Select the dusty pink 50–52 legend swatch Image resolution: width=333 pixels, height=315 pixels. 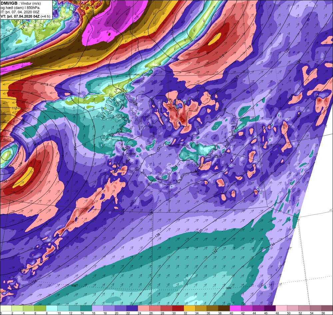(293, 308)
